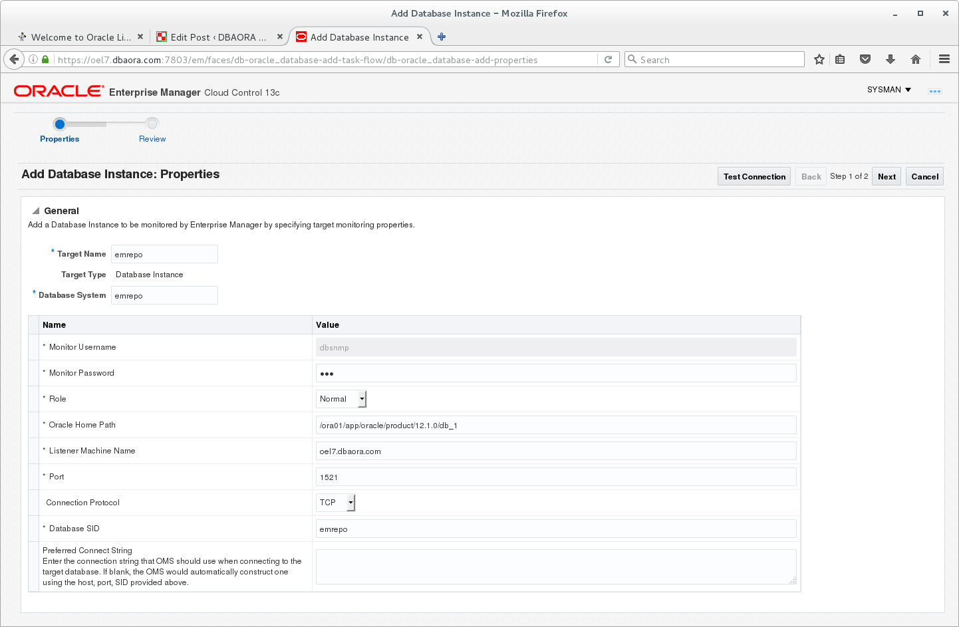959x627 pixels.
Task: Click the Monitor Username field with dbsnmp
Action: coord(556,347)
